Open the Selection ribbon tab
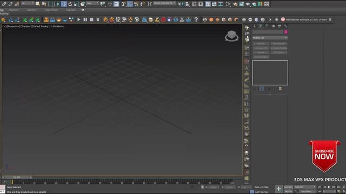 point(31,10)
